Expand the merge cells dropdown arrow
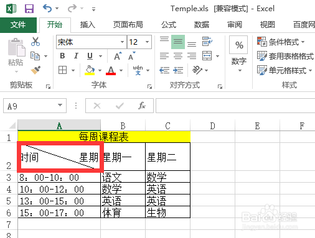Viewport: 315px width, 238px height. click(x=217, y=56)
